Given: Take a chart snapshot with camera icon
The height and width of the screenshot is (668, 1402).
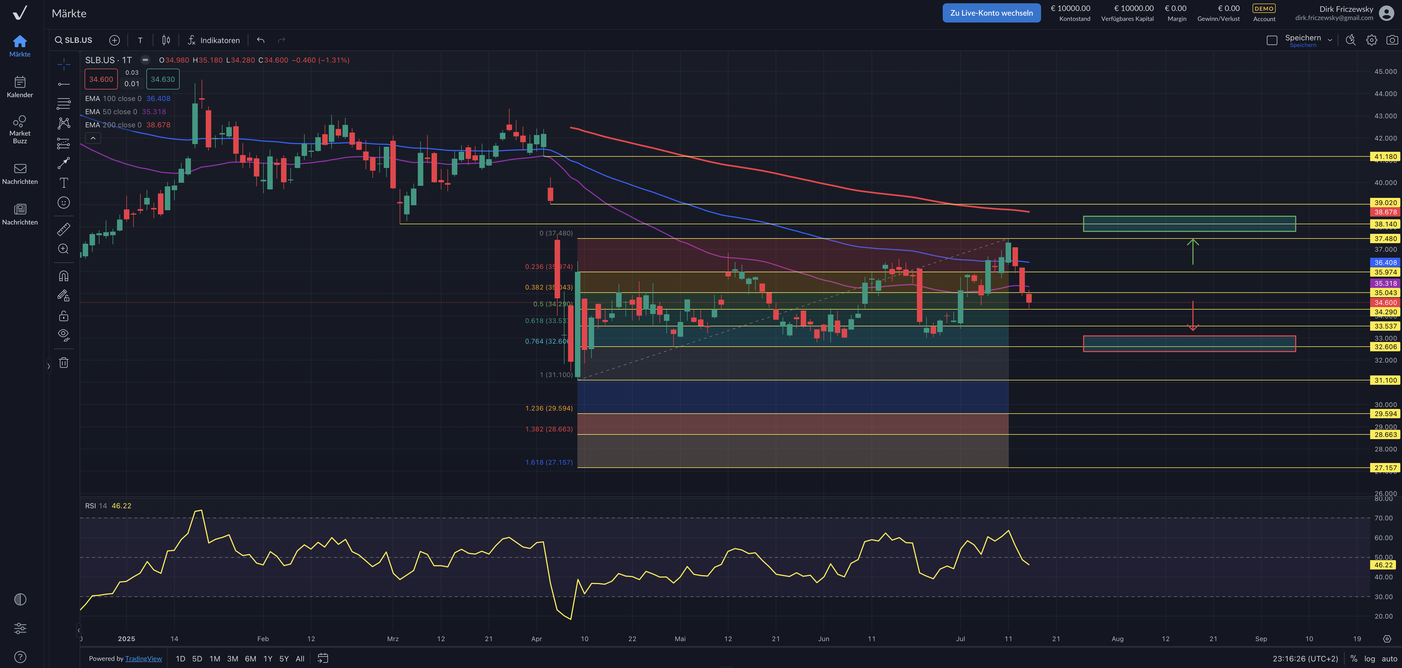Looking at the screenshot, I should tap(1392, 40).
